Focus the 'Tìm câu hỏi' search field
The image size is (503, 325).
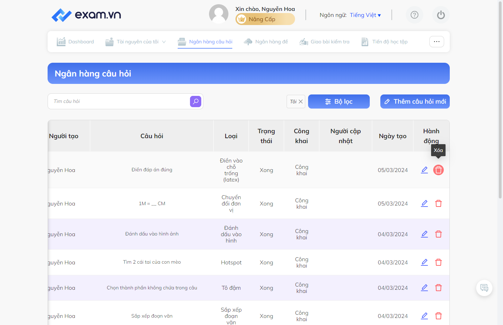119,102
